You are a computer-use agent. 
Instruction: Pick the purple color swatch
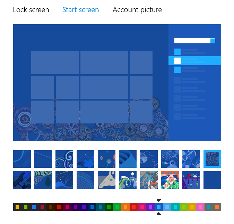pyautogui.click(x=150, y=207)
